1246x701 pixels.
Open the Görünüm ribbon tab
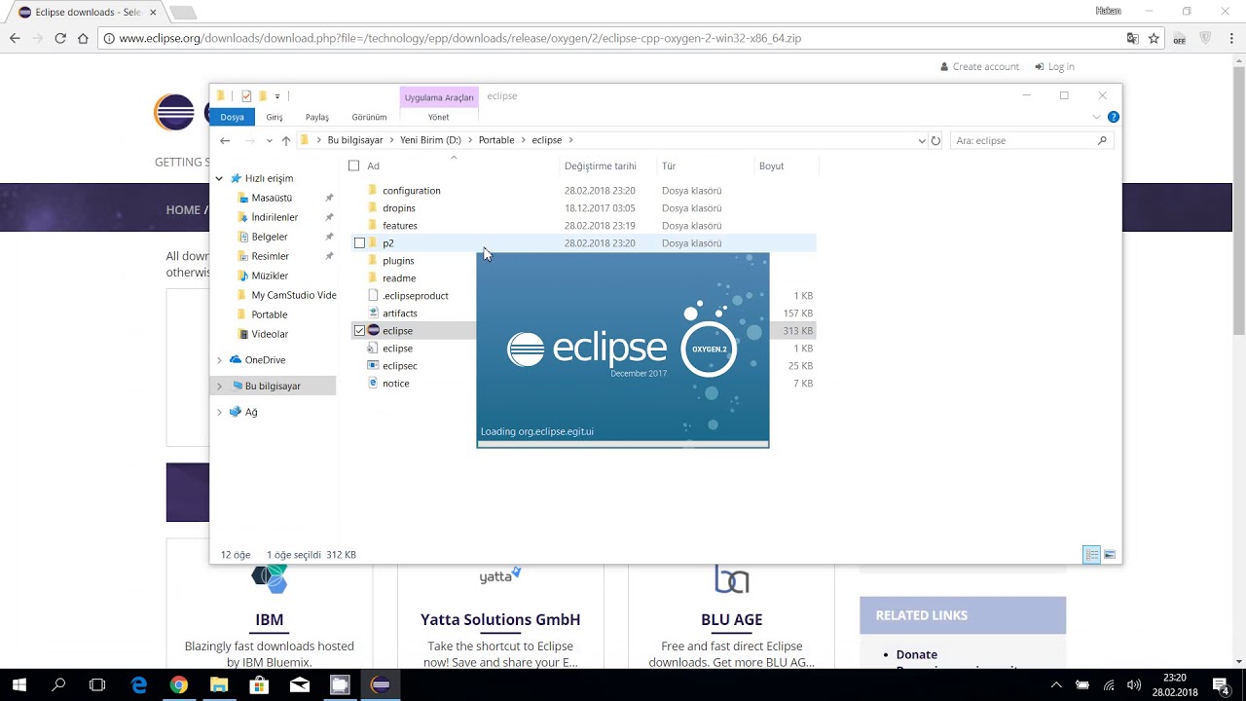coord(369,117)
